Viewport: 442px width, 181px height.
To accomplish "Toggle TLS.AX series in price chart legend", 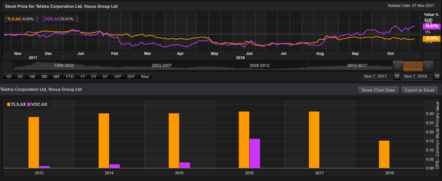I will [21, 19].
